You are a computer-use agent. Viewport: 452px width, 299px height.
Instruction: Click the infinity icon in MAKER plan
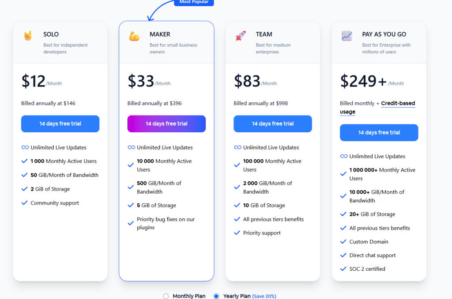click(x=131, y=148)
